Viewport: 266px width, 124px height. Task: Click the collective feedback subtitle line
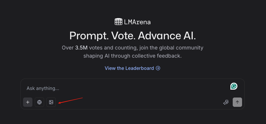(132, 56)
